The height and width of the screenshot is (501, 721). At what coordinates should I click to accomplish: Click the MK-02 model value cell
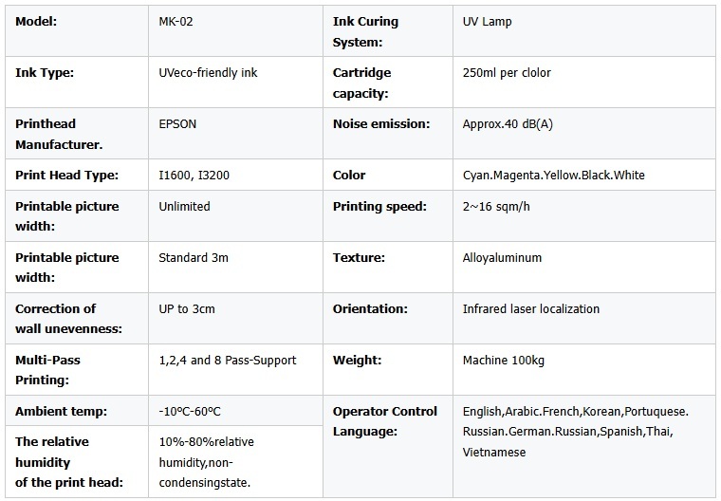coord(176,22)
